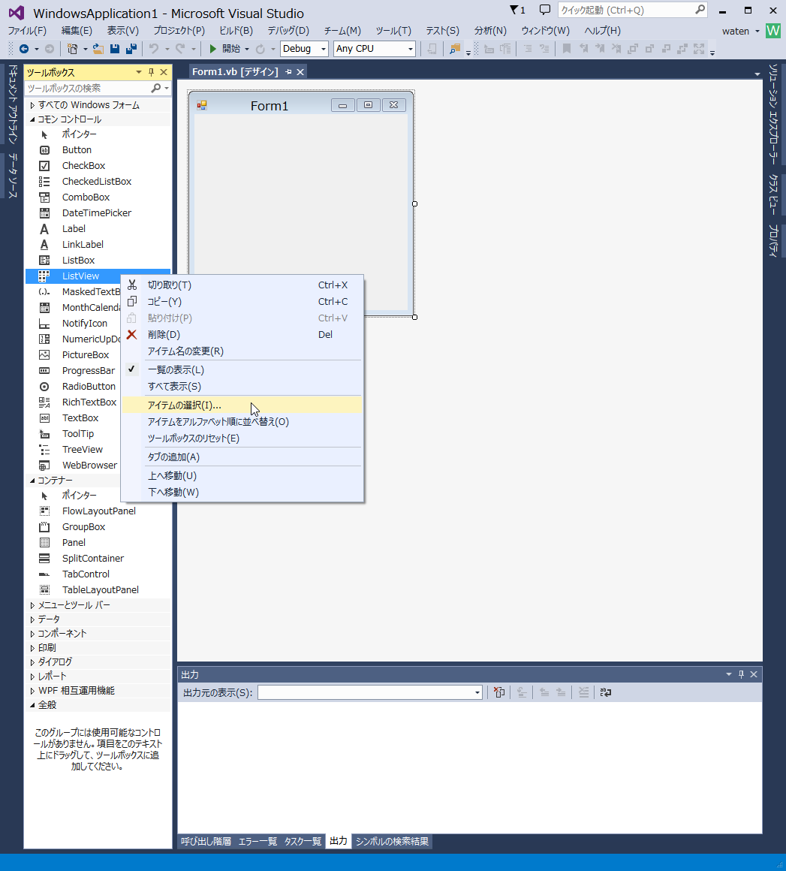
Task: Select the DateTimePicker control icon
Action: coord(44,212)
